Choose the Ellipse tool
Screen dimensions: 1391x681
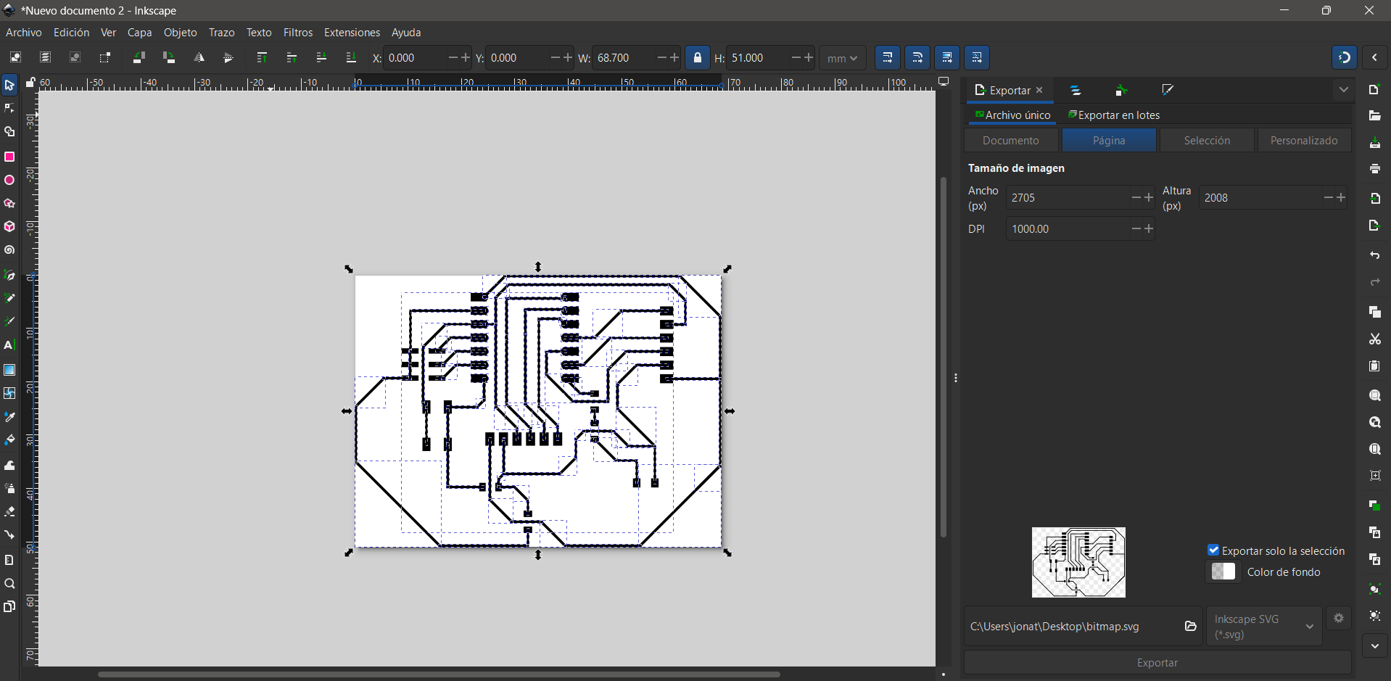[x=9, y=181]
